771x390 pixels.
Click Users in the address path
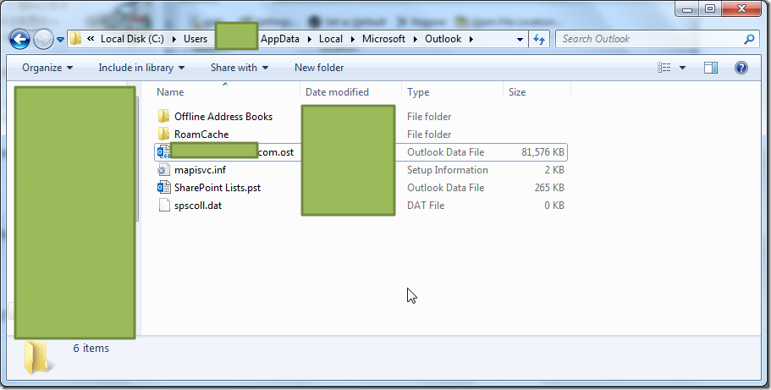[196, 39]
